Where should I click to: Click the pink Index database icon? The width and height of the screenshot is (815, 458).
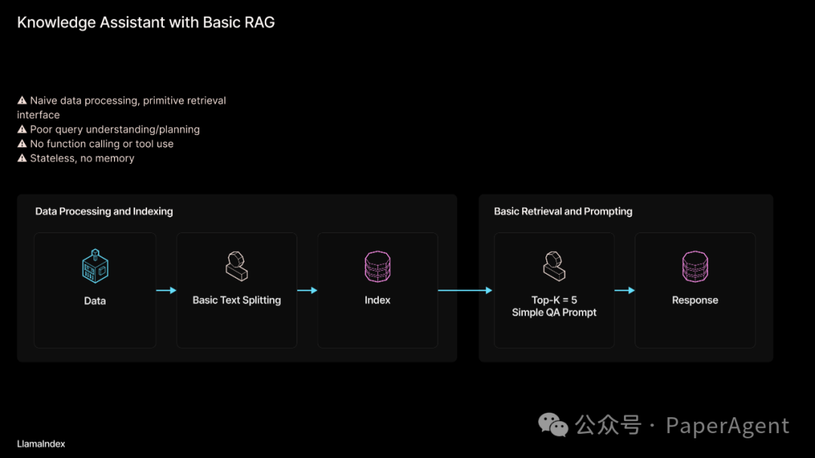click(x=377, y=266)
